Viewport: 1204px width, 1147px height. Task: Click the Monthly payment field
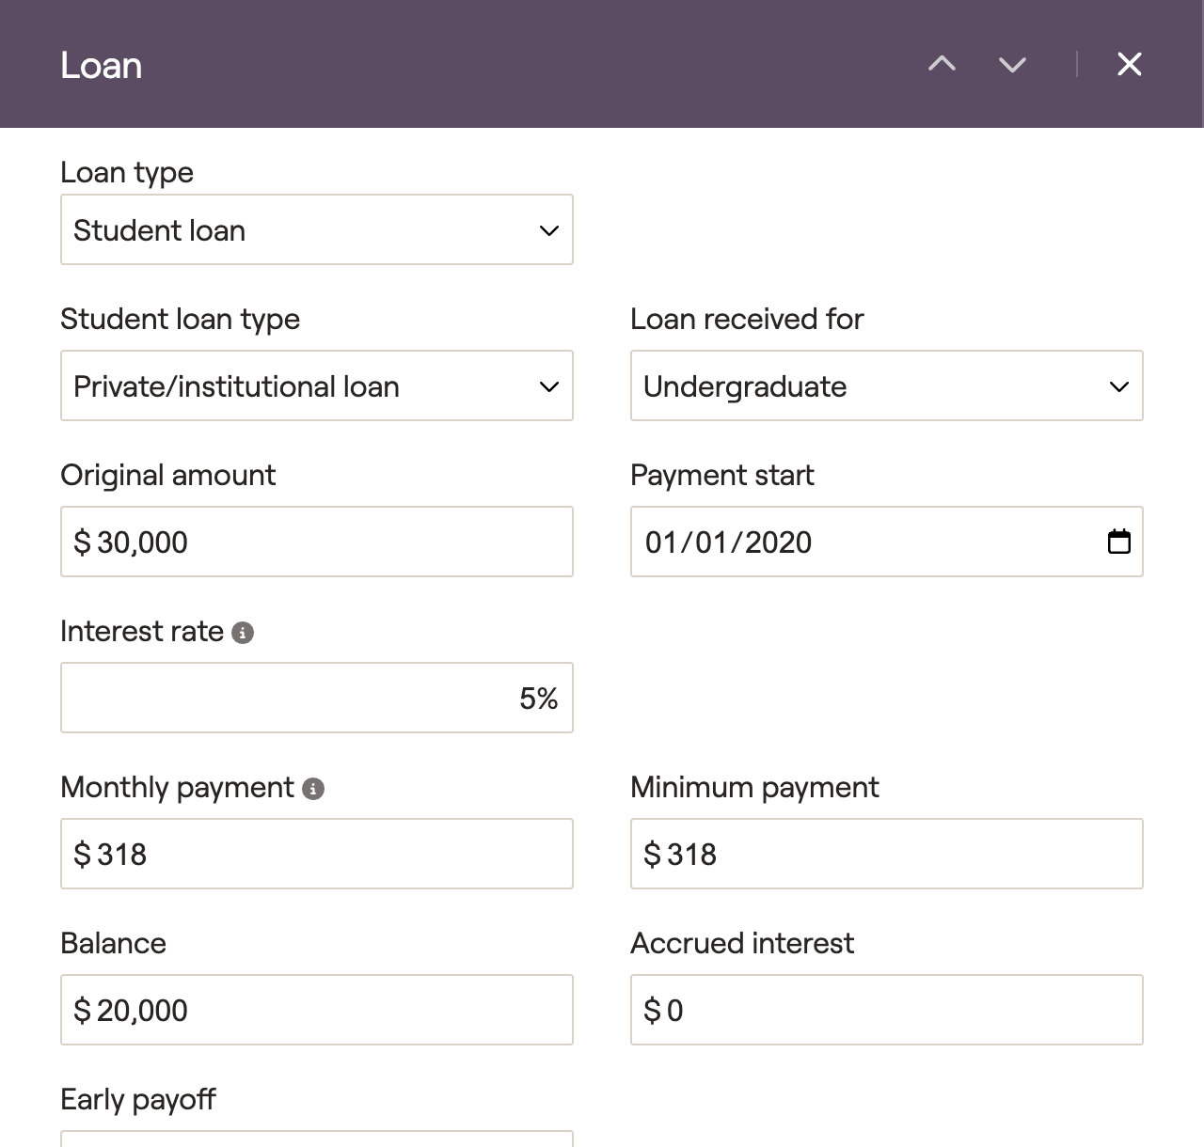point(317,854)
